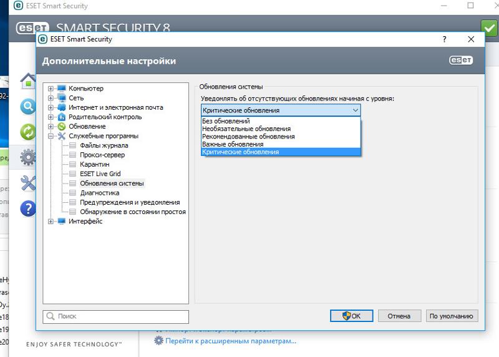Select Обнаружение в состоянии простоя item

pos(133,212)
